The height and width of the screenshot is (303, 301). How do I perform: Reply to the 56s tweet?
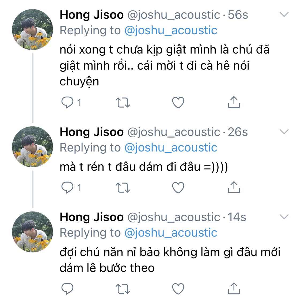coord(67,103)
